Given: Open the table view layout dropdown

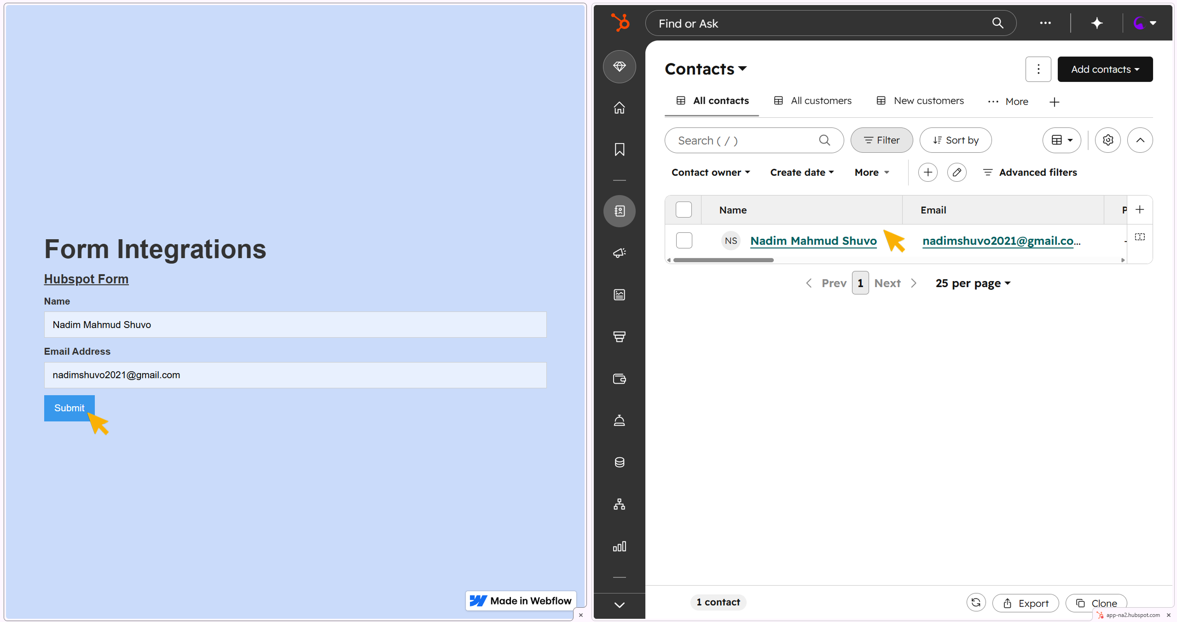Looking at the screenshot, I should tap(1061, 140).
